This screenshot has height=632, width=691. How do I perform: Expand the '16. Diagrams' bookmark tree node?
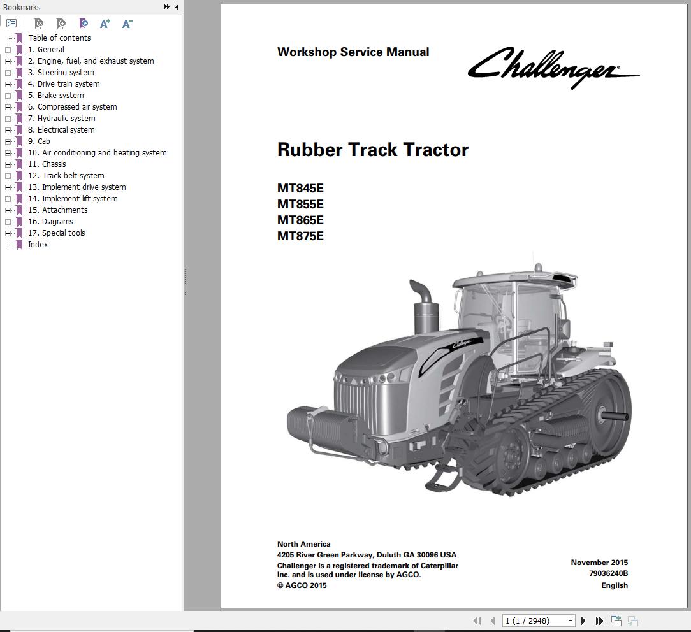tap(8, 222)
